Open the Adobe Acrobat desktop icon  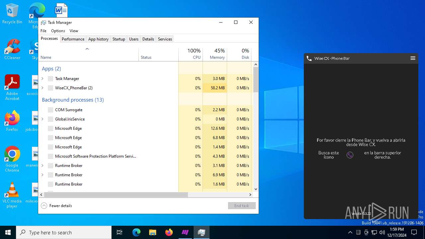(x=12, y=88)
